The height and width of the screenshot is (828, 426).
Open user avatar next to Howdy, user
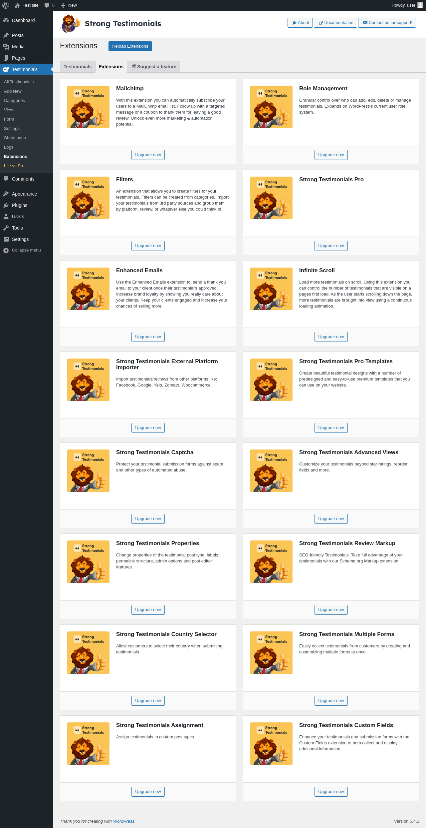[420, 5]
